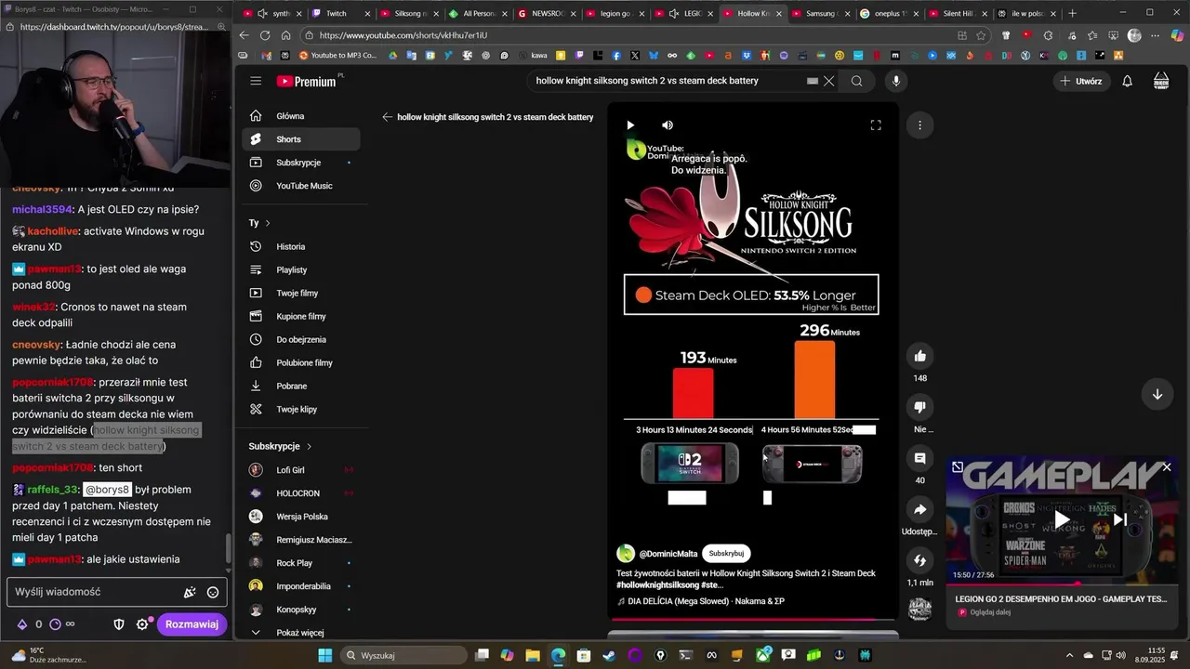1190x669 pixels.
Task: Open Polubione filmy in the sidebar
Action: 300,362
